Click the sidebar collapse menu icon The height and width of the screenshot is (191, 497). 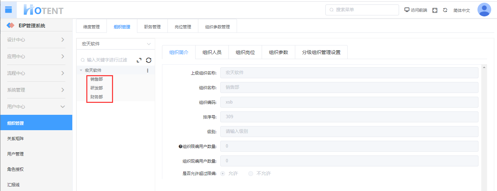8,10
